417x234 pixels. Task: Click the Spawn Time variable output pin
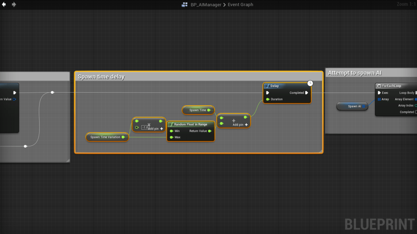[209, 110]
